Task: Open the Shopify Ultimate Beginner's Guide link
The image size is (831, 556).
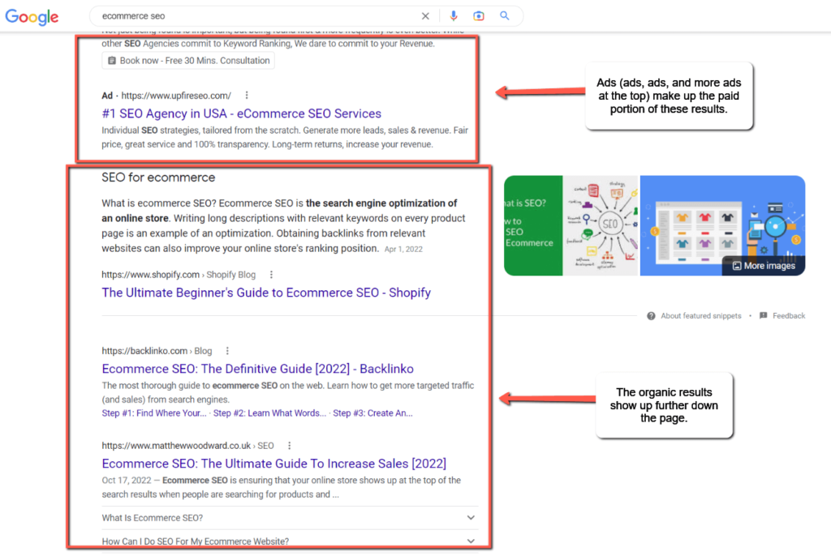Action: coord(265,293)
